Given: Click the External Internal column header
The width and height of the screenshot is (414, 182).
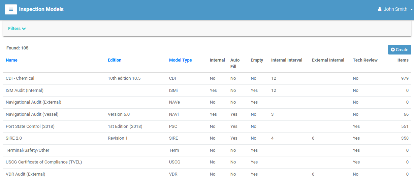Looking at the screenshot, I should coord(328,60).
